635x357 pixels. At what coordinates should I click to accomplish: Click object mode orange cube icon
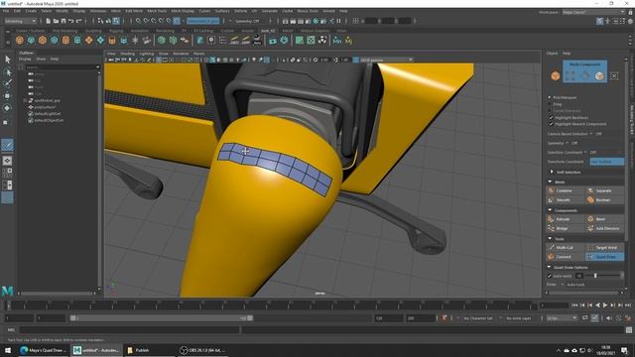tap(556, 75)
